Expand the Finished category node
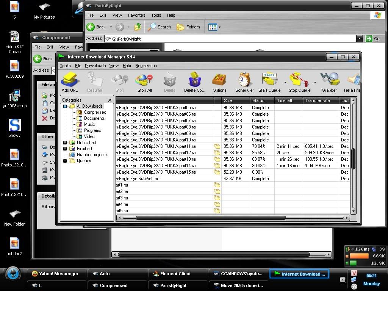This screenshot has height=312, width=388. point(65,149)
